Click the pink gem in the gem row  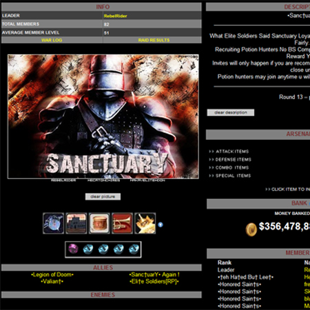pos(73,249)
